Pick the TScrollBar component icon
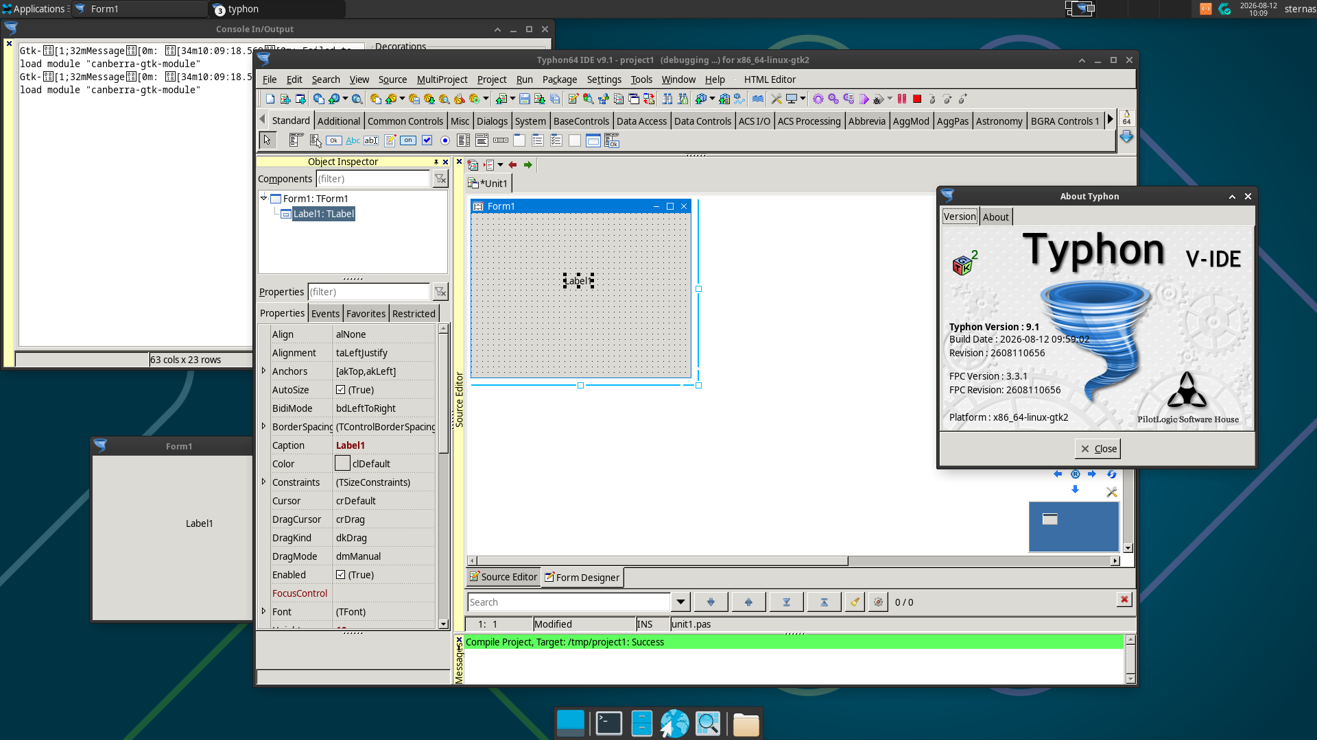The height and width of the screenshot is (740, 1317). [x=501, y=140]
